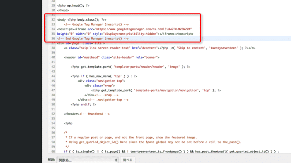Click the 'skip-link screen-reader-text' class on line 38
The image size is (291, 163).
[x=104, y=48]
